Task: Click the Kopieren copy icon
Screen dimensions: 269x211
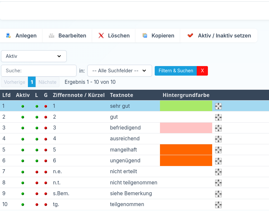Action: [x=145, y=35]
